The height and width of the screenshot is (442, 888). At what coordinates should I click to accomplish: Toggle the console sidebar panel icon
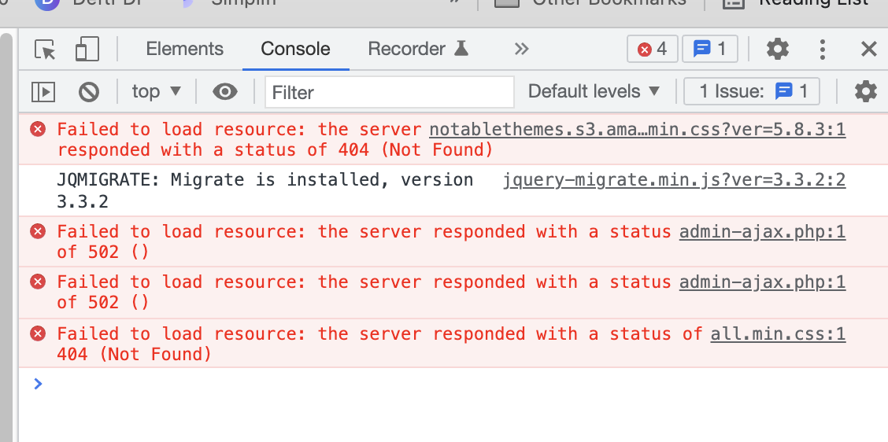point(43,92)
